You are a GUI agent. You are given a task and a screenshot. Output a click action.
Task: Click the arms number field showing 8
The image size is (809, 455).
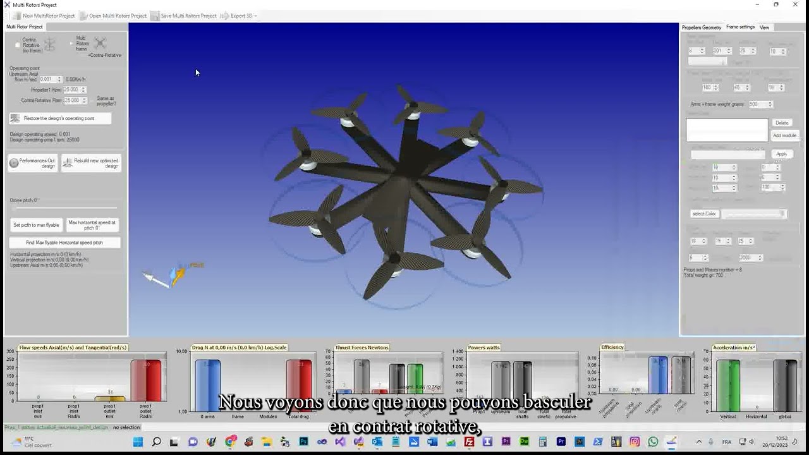696,51
